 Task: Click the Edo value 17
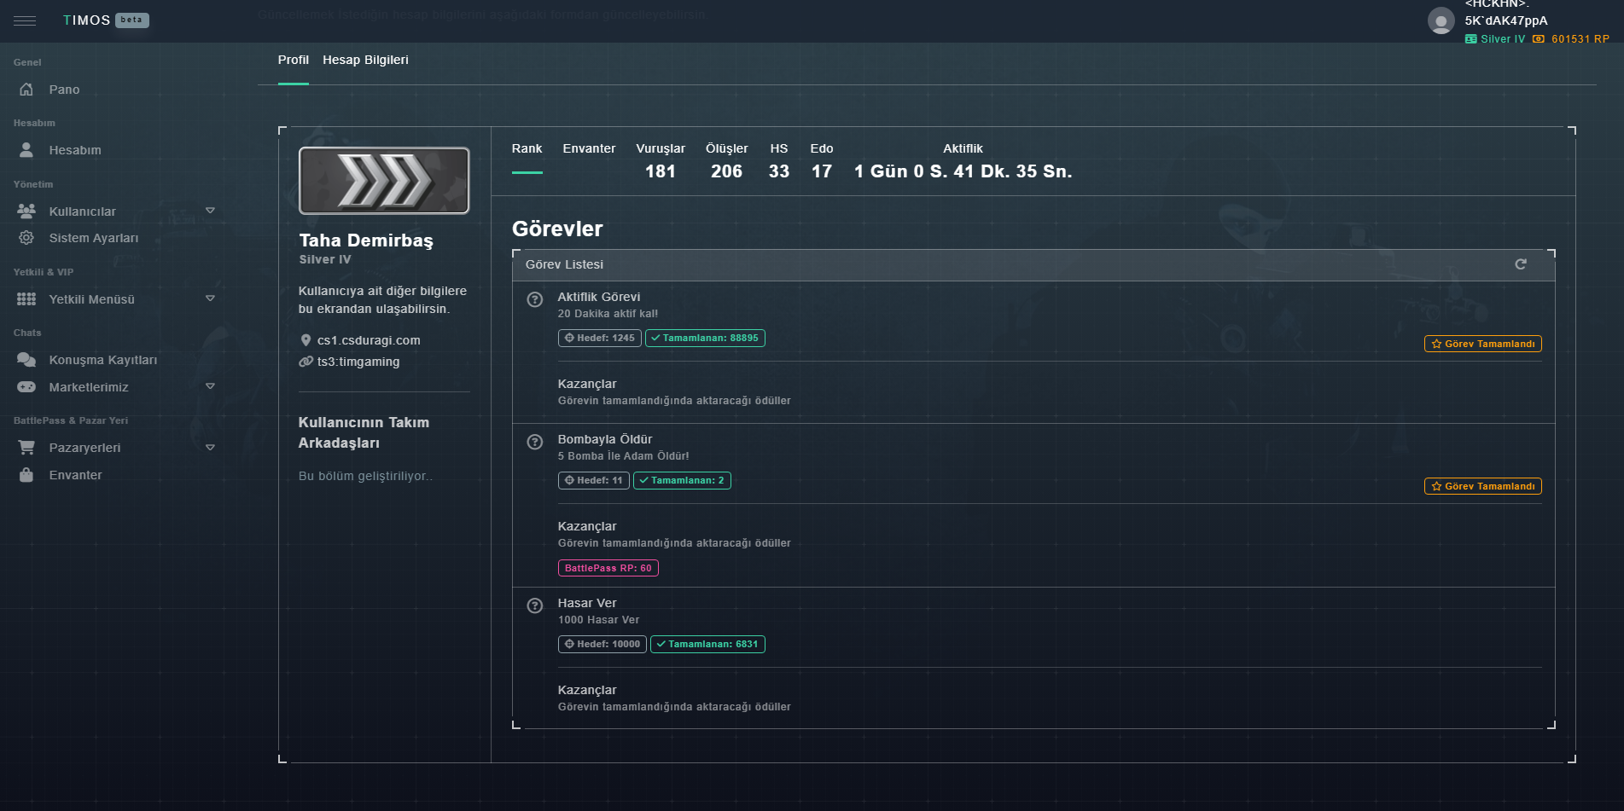pos(822,171)
